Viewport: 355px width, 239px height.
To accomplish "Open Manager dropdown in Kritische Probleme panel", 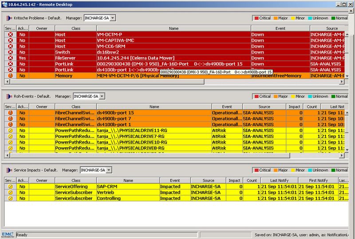I will 113,18.
